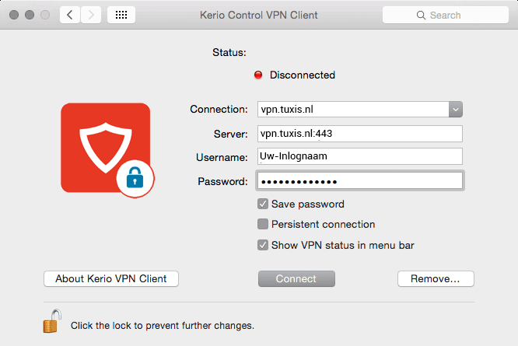The height and width of the screenshot is (346, 518).
Task: Expand the Connection dropdown arrow
Action: click(456, 110)
